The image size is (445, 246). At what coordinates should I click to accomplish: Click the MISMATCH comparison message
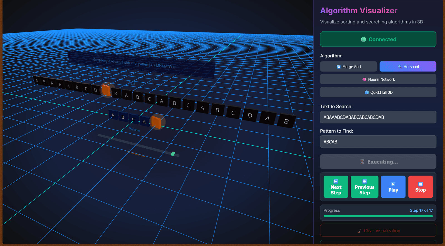[134, 63]
